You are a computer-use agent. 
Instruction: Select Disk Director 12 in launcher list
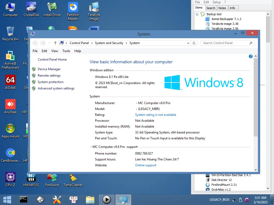click(x=221, y=180)
